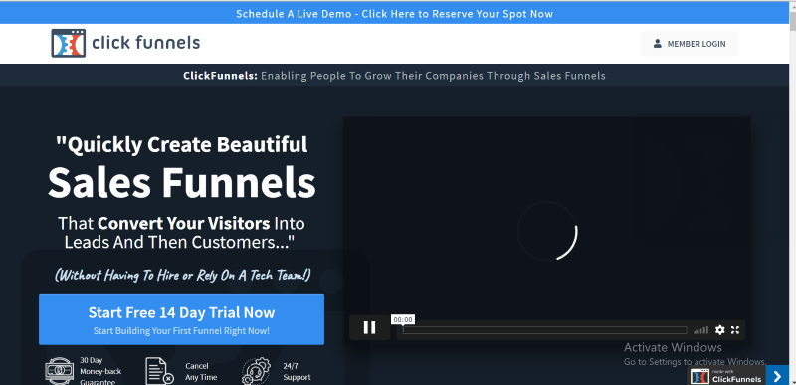Click the 00:00 video timestamp

tap(403, 320)
